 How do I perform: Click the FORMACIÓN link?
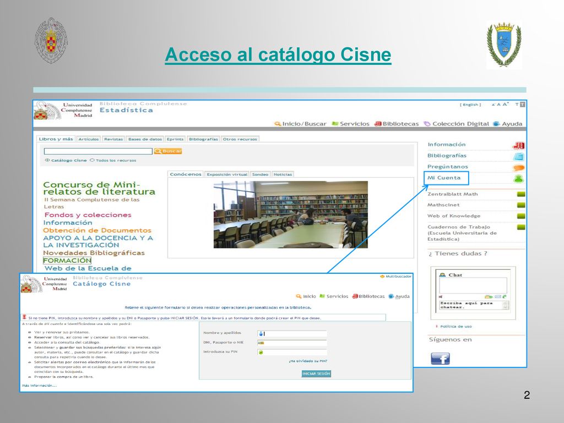(67, 261)
